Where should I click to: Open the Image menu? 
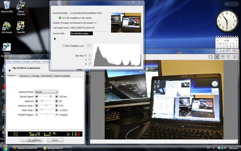pos(26,62)
